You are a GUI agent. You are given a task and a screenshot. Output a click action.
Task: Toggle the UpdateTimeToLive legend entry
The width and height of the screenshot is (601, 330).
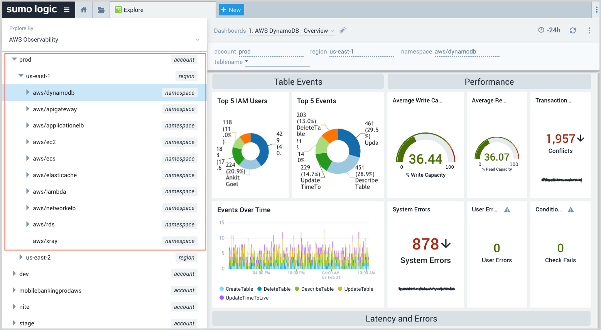244,298
